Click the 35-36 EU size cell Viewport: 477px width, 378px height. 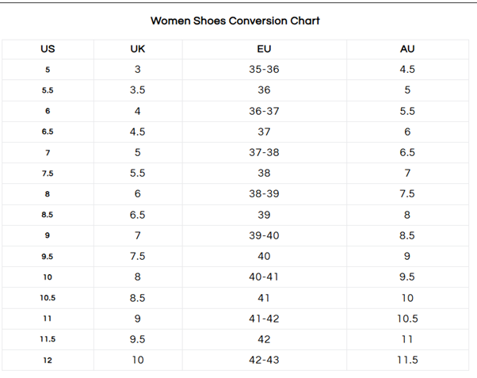tap(265, 70)
